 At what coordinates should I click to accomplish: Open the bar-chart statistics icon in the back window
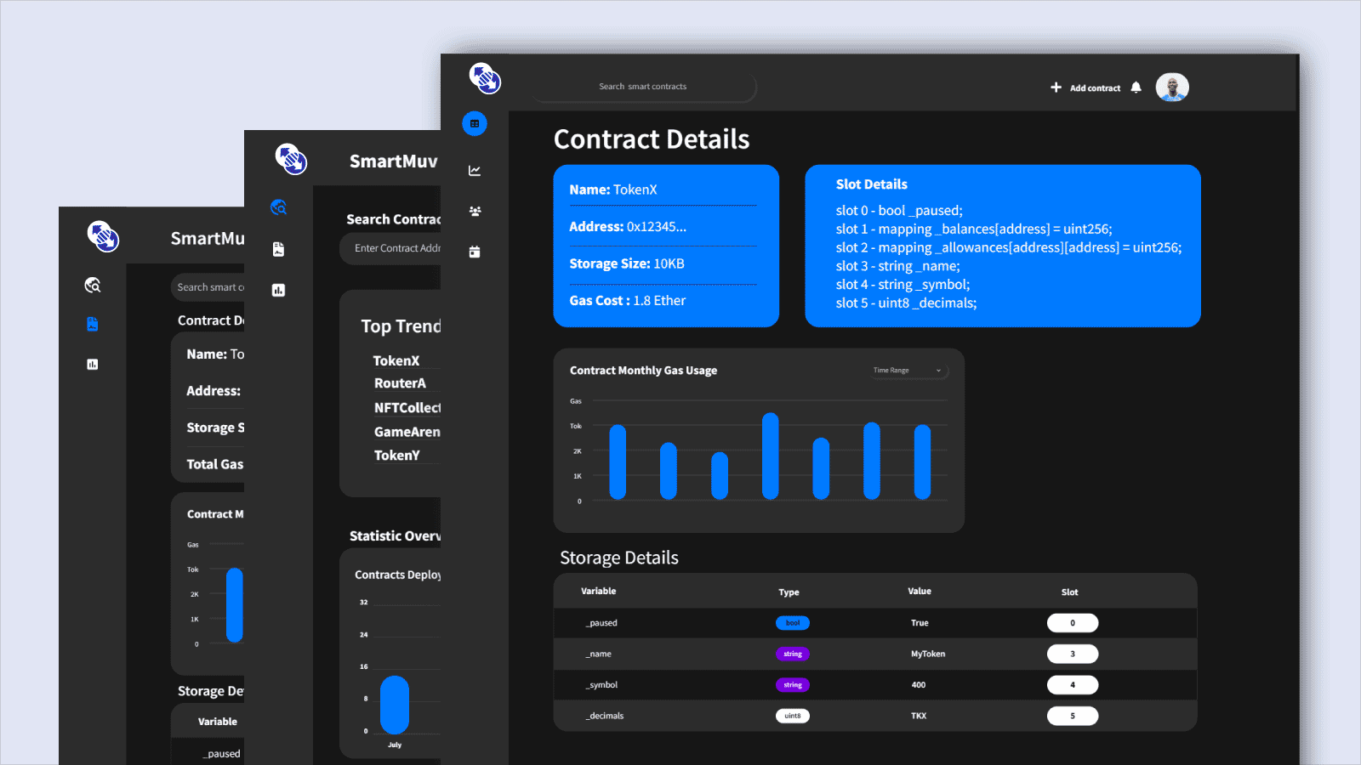pos(94,364)
